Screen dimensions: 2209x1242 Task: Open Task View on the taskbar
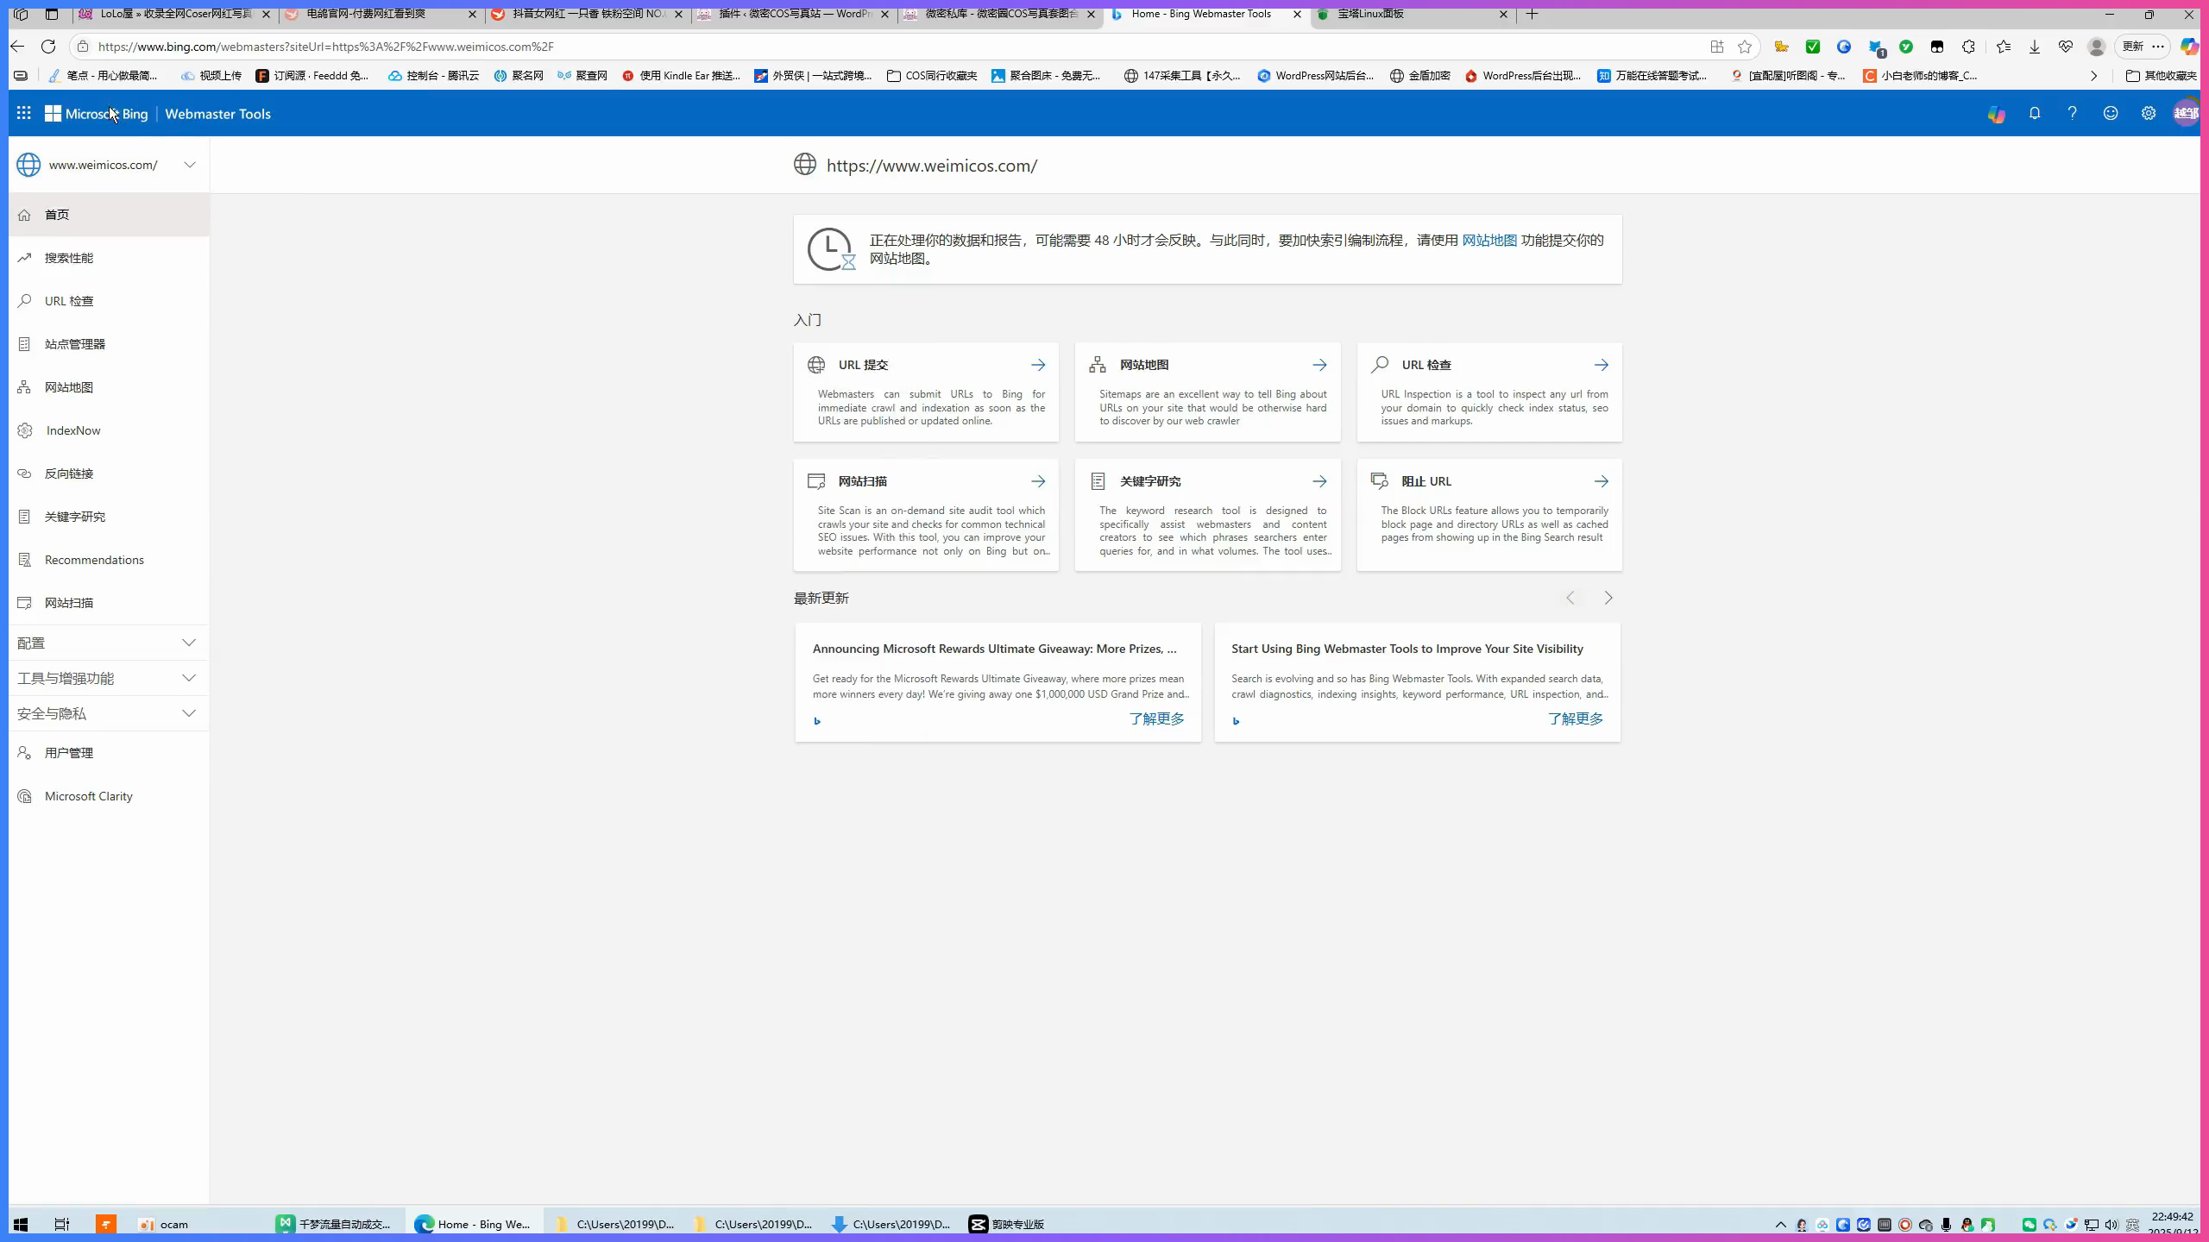coord(62,1224)
